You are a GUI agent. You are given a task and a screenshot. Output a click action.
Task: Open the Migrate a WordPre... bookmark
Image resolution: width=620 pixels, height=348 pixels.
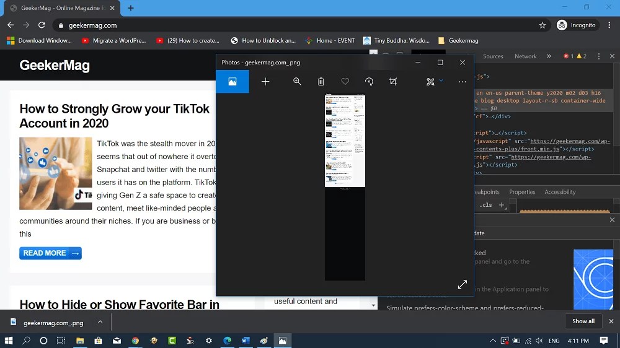coord(113,41)
